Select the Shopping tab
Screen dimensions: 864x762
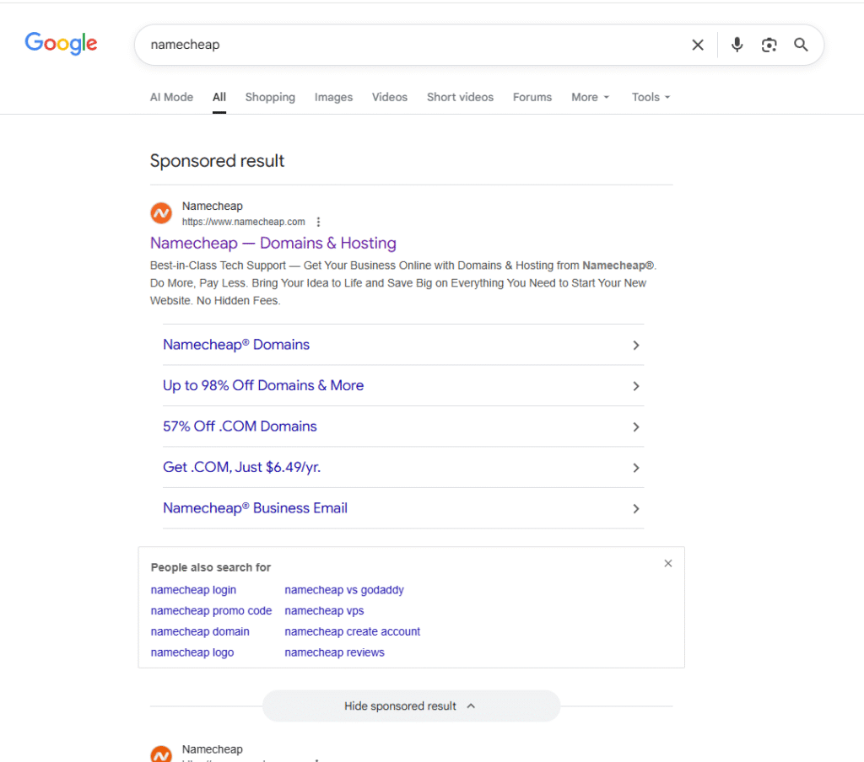tap(270, 97)
